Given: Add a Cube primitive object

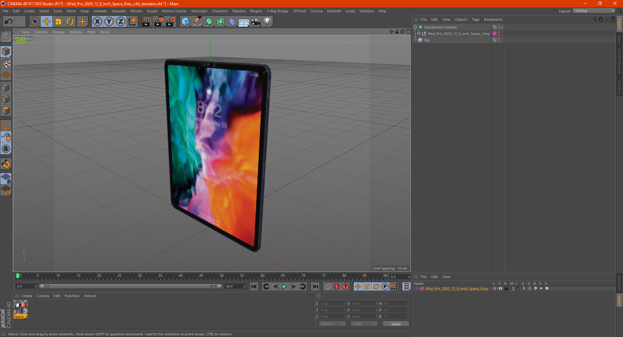Looking at the screenshot, I should (x=185, y=22).
